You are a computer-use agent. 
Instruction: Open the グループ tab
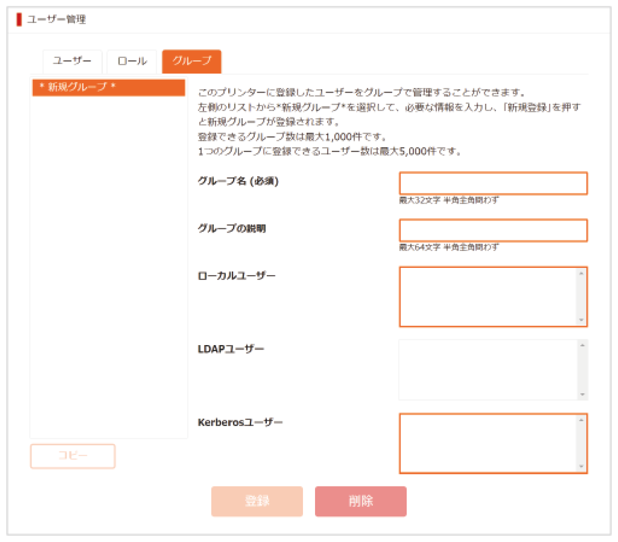coord(191,61)
